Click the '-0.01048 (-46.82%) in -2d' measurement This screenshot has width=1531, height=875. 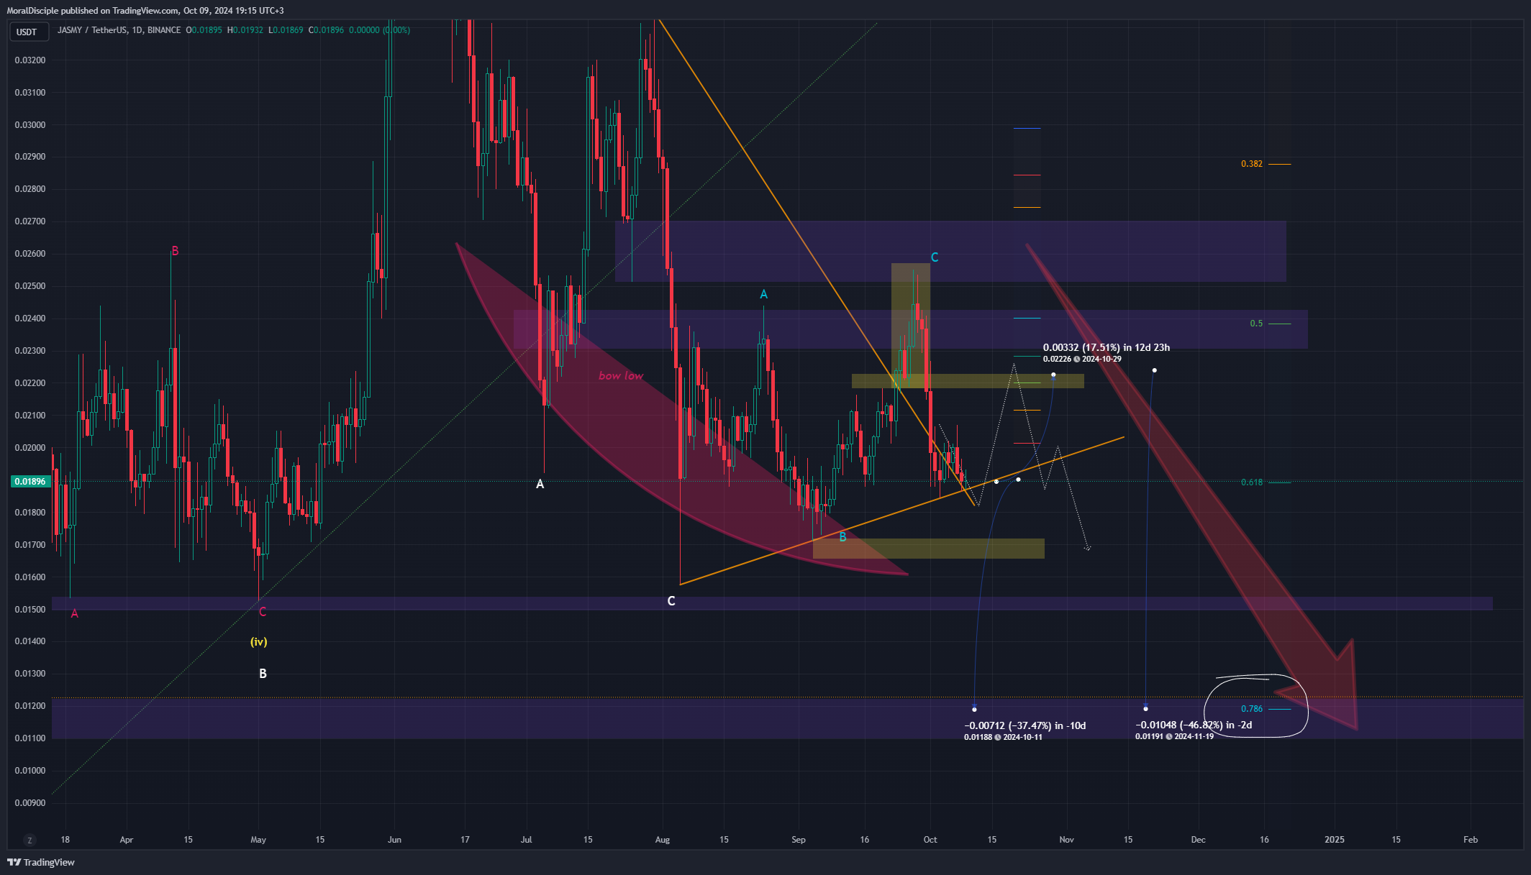pos(1194,725)
